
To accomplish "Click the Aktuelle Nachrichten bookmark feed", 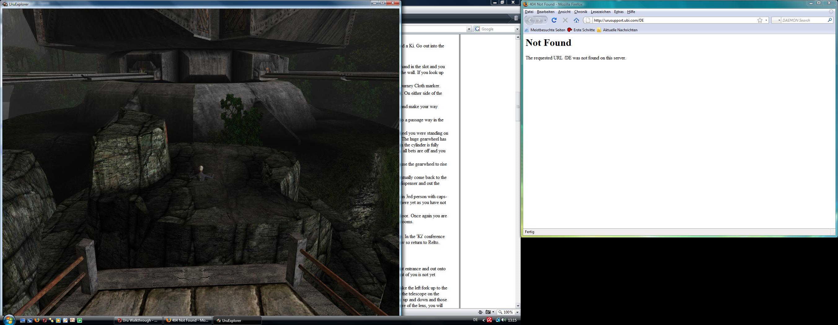I will pyautogui.click(x=617, y=30).
